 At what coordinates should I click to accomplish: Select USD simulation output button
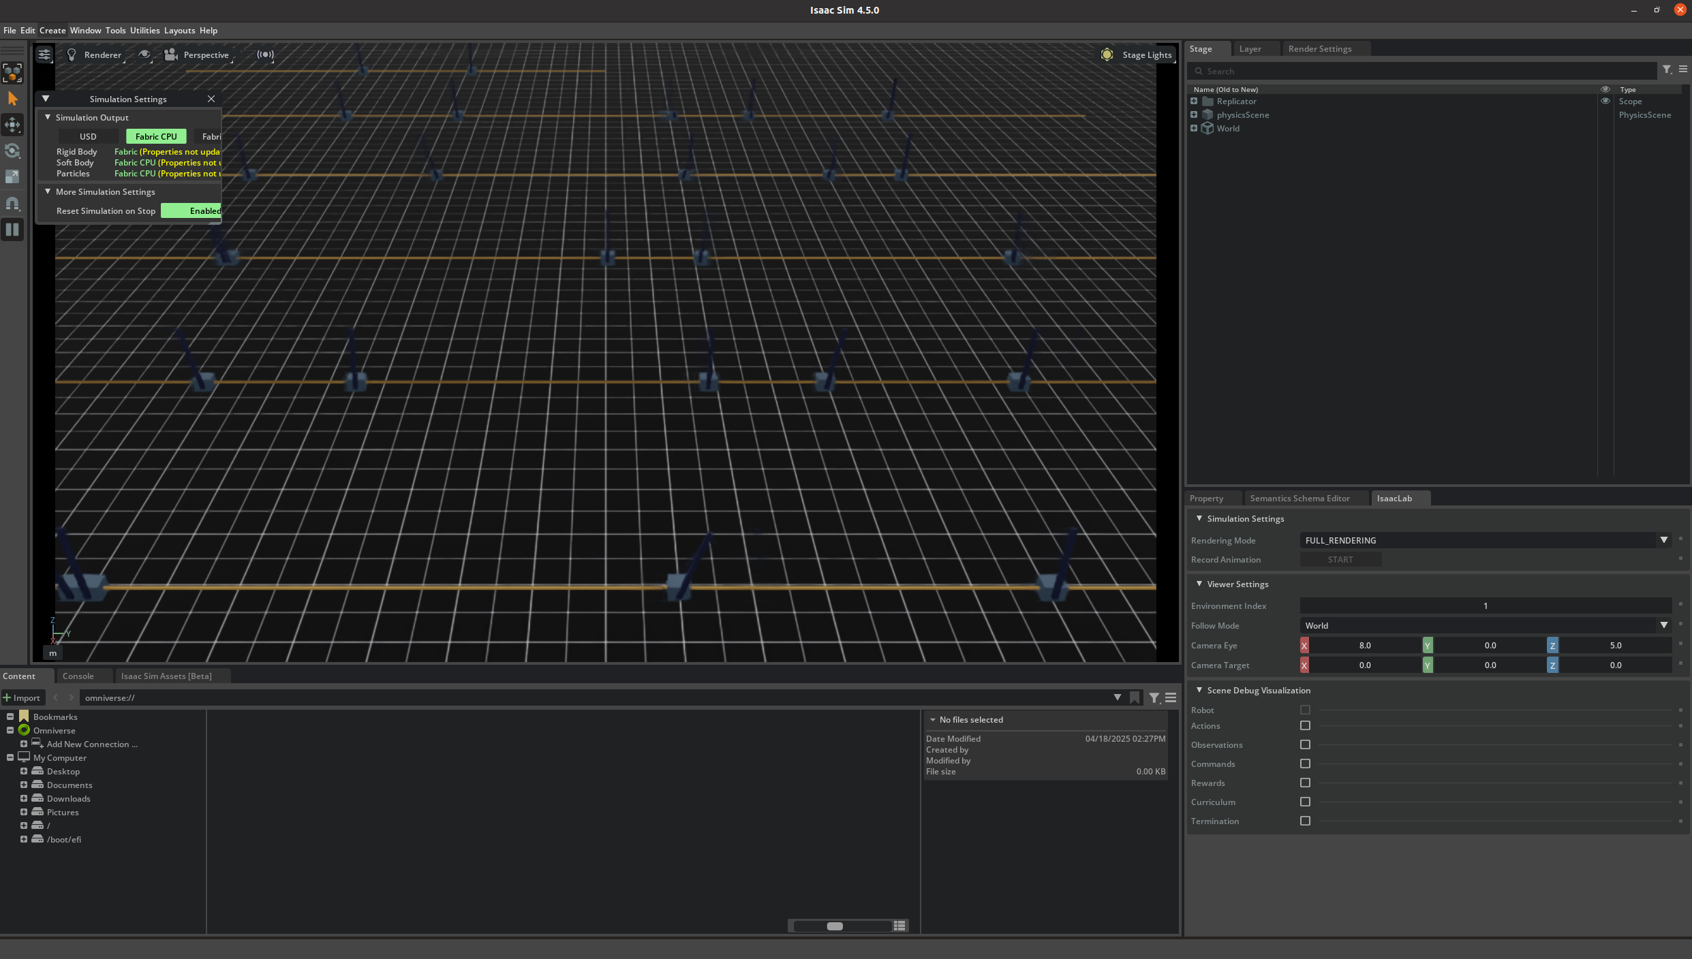pos(88,137)
